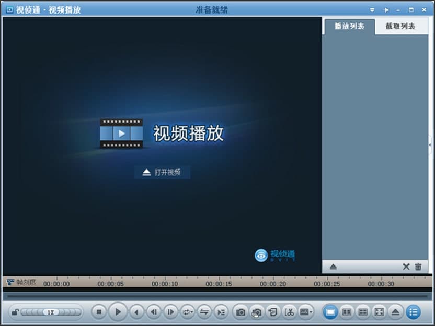Enable loop playback mode
This screenshot has height=326, width=435.
(x=187, y=311)
